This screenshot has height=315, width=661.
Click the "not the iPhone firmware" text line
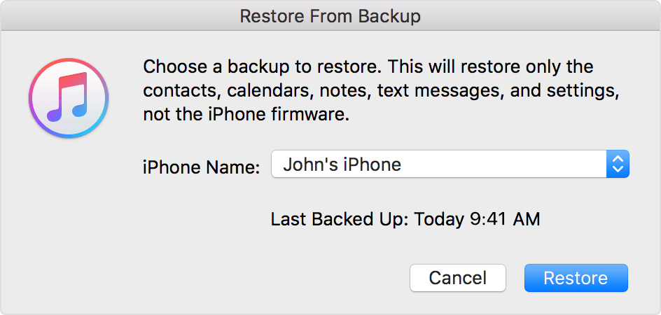[x=246, y=115]
